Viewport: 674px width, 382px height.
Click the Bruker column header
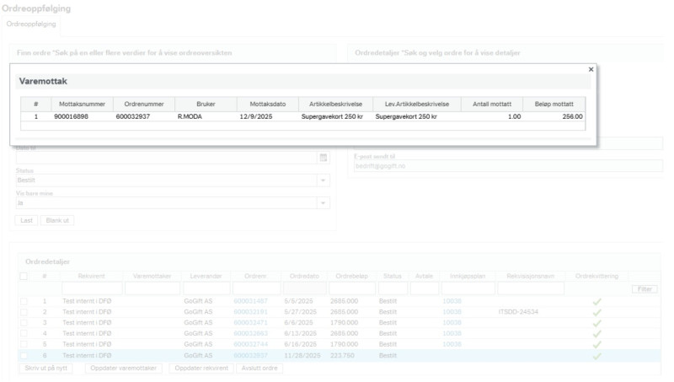pyautogui.click(x=206, y=104)
